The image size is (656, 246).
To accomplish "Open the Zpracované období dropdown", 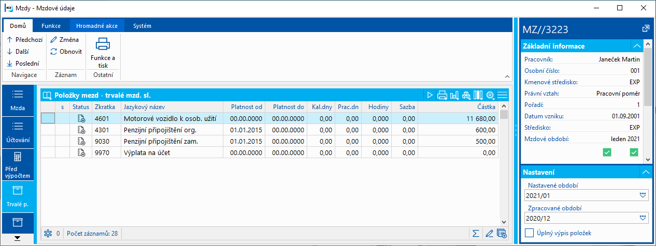I will click(x=643, y=218).
